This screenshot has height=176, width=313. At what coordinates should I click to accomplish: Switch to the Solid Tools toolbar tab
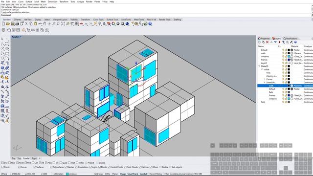126,20
